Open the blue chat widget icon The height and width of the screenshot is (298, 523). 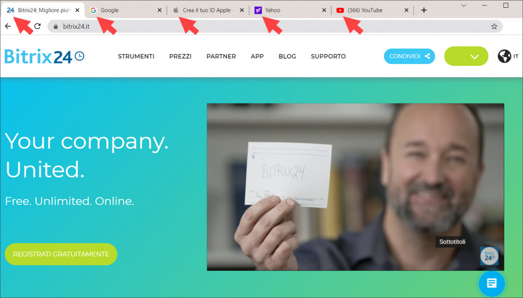pos(492,283)
